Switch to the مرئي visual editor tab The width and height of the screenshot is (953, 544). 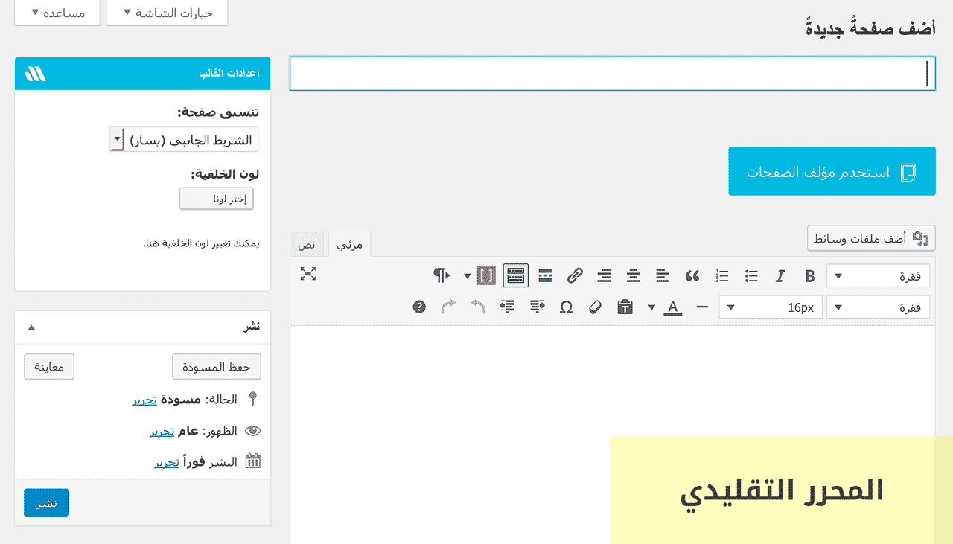point(349,244)
